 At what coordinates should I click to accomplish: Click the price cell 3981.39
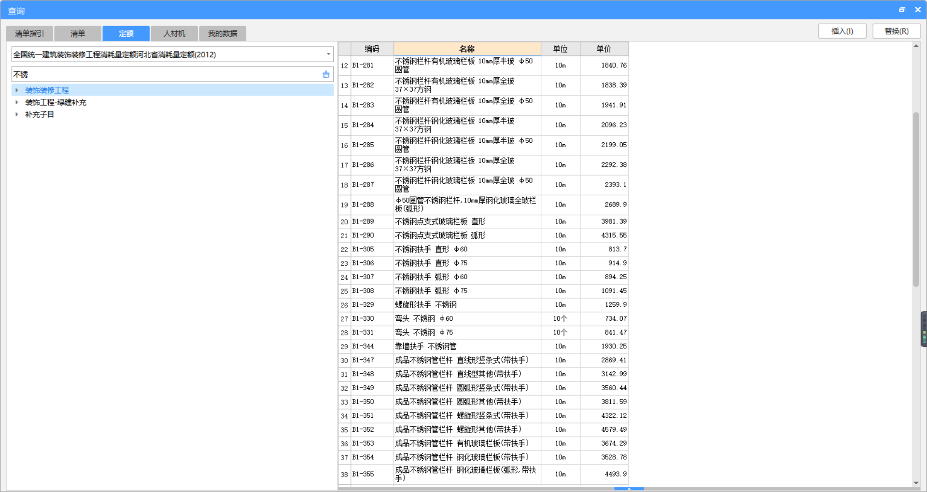coord(604,221)
